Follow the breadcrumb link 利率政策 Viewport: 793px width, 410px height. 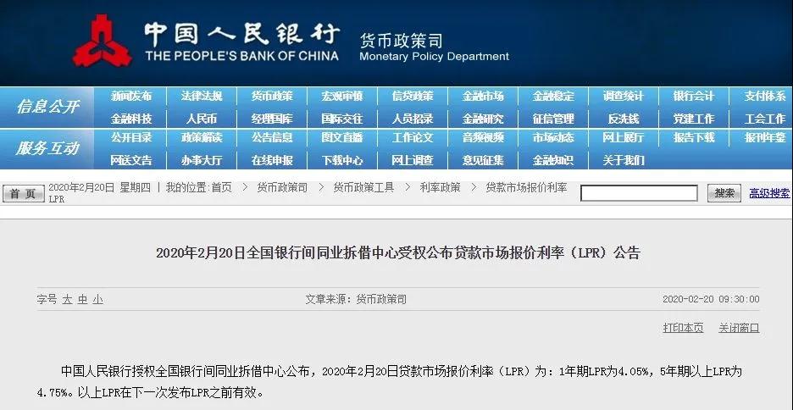pos(440,187)
